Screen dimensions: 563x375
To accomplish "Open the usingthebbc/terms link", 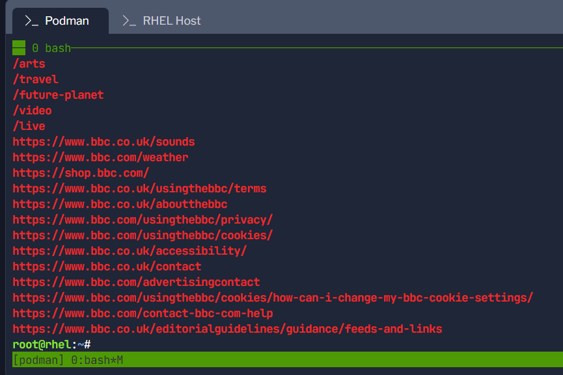I will click(139, 188).
